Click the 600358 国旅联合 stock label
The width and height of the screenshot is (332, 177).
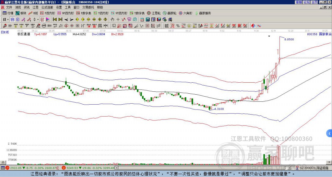point(319,34)
